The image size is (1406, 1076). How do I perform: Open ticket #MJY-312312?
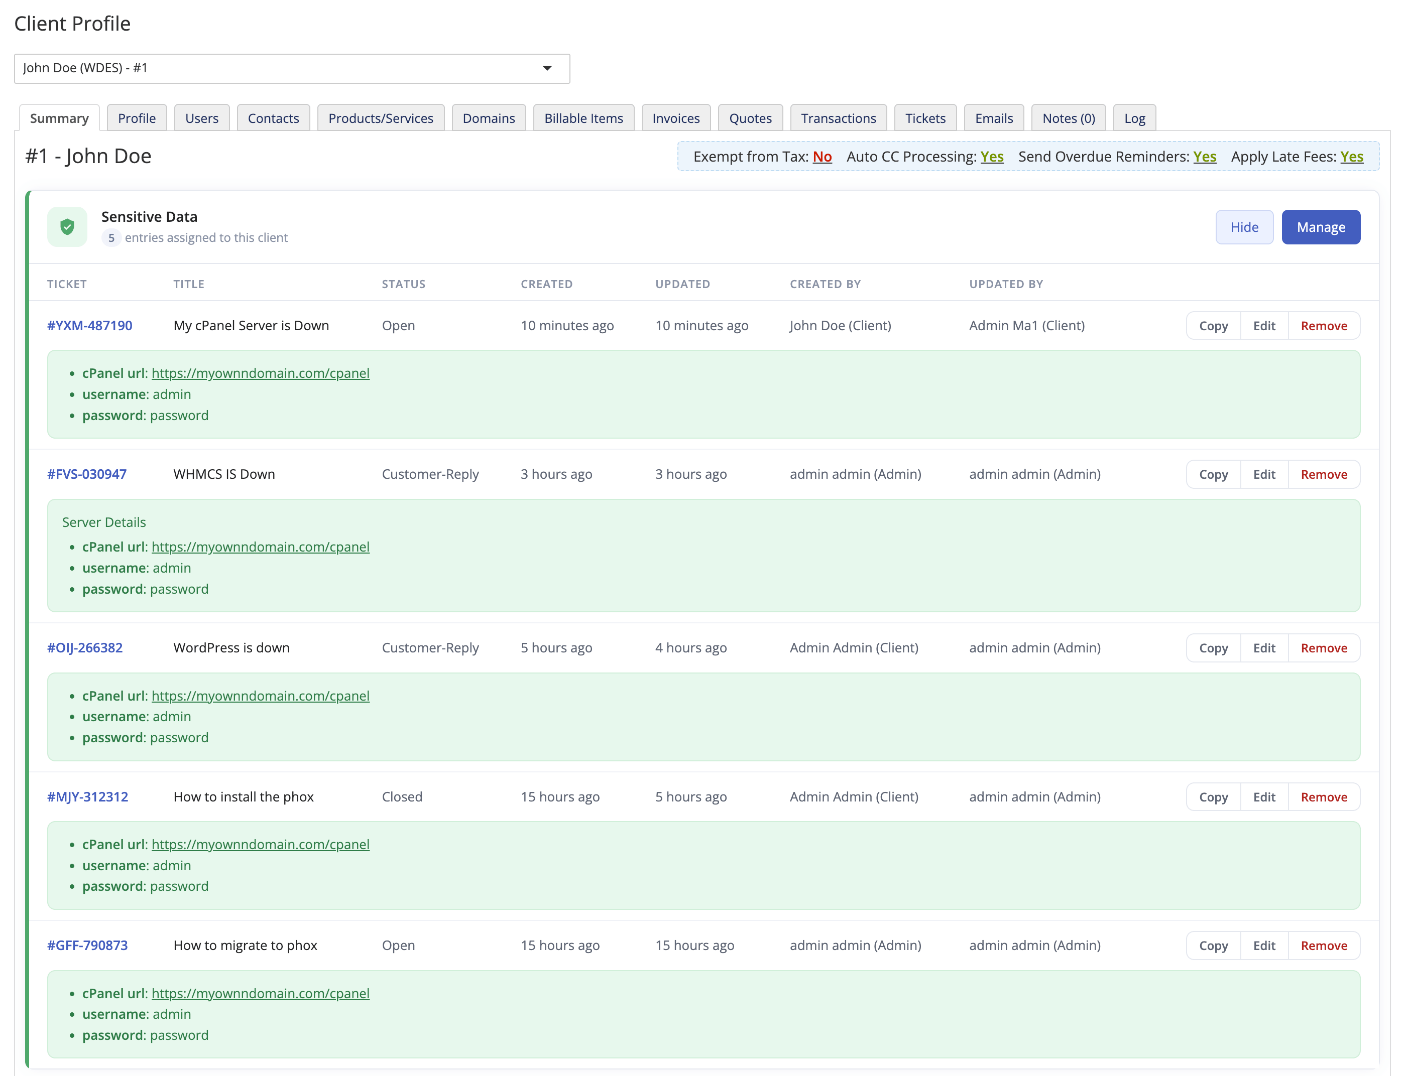pos(87,797)
